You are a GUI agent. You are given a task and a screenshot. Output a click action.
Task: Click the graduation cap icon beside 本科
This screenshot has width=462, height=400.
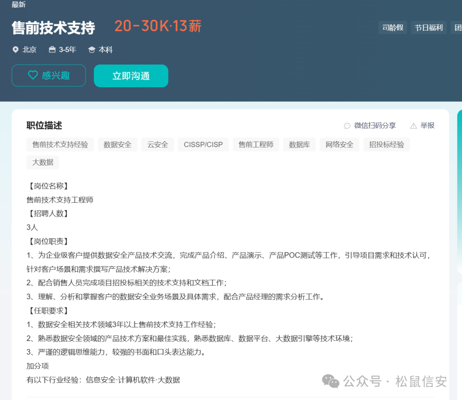tap(91, 50)
